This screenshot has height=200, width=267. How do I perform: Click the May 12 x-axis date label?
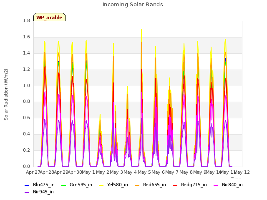(242, 172)
